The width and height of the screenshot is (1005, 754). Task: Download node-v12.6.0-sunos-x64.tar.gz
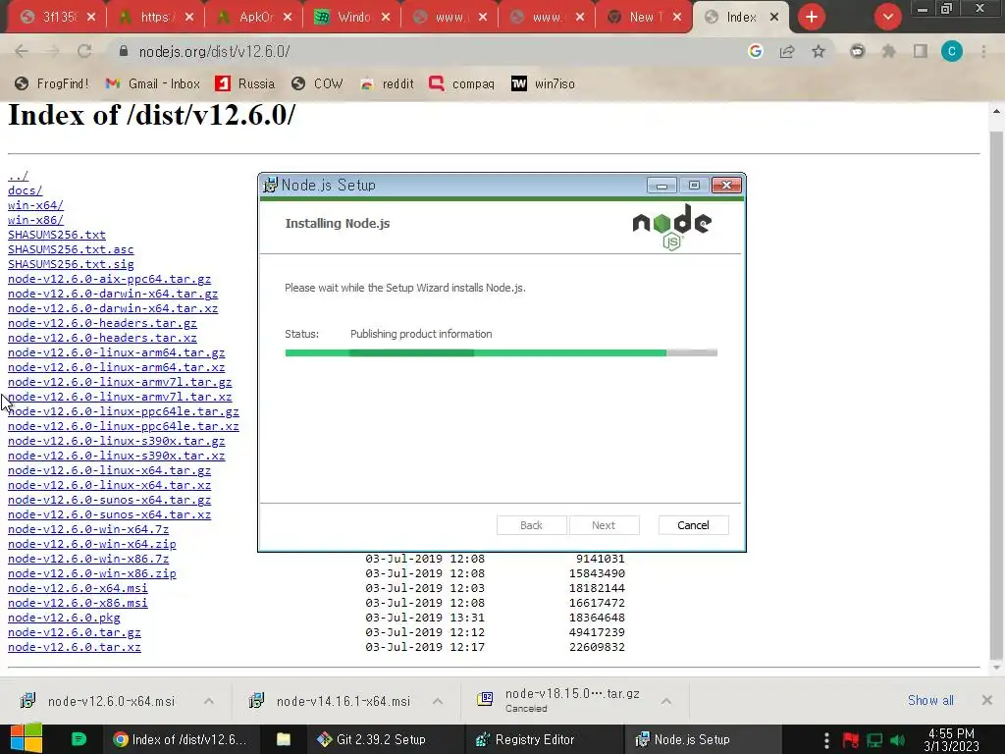109,500
